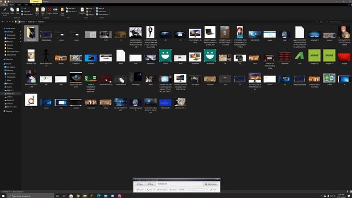Select OneDrive in the navigation pane
Image resolution: width=352 pixels, height=198 pixels.
[x=9, y=59]
